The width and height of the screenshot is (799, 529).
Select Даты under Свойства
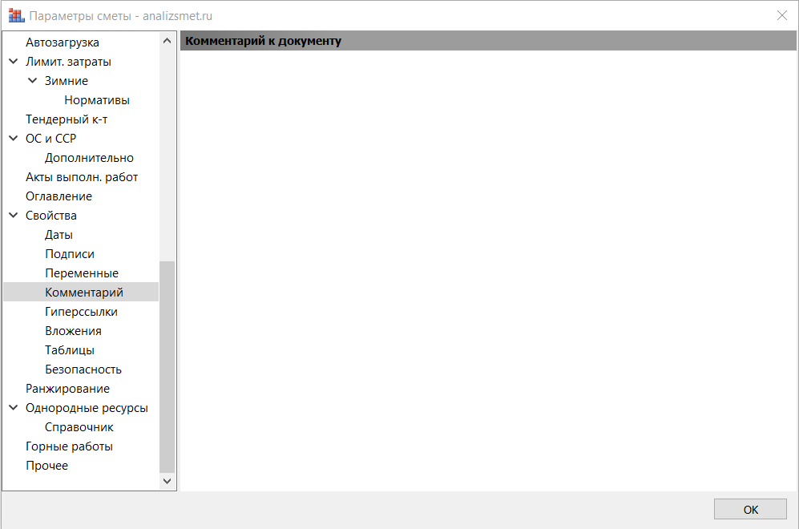(59, 235)
